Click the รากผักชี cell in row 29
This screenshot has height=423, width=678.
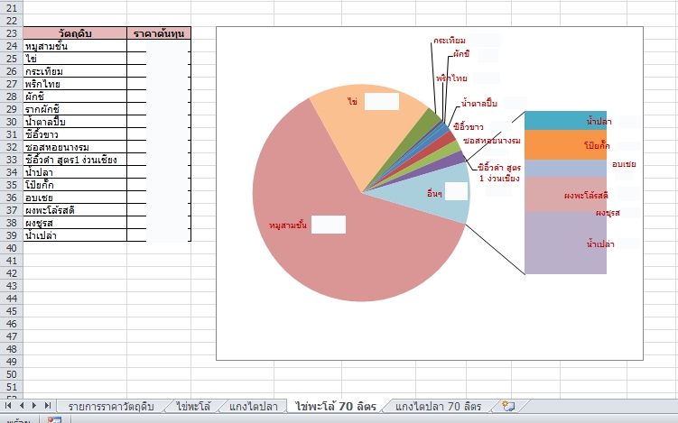75,109
